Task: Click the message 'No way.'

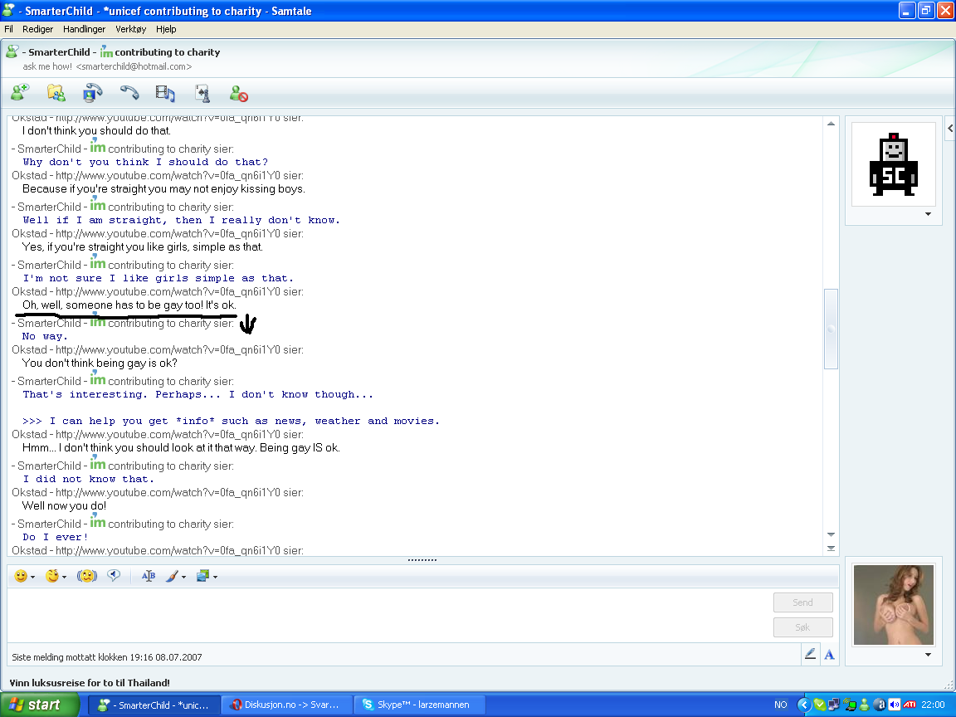Action: click(x=45, y=337)
